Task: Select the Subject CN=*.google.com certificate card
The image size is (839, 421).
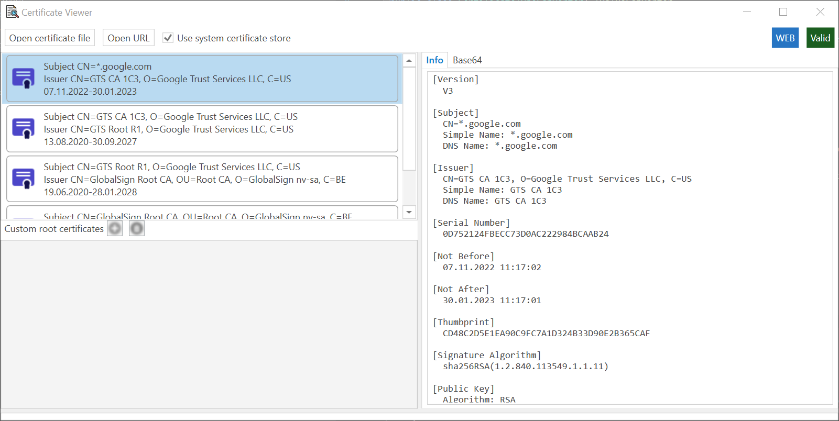Action: (202, 79)
